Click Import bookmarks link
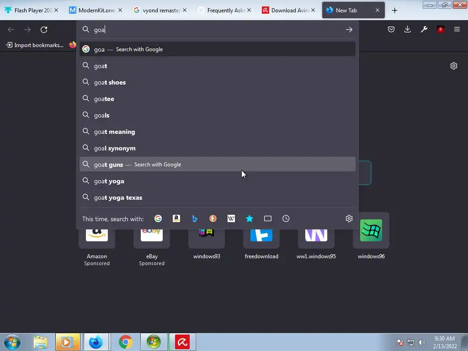Viewport: 468px width, 351px height. [35, 45]
